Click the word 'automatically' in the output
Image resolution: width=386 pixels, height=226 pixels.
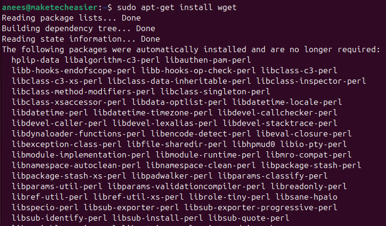pos(167,50)
